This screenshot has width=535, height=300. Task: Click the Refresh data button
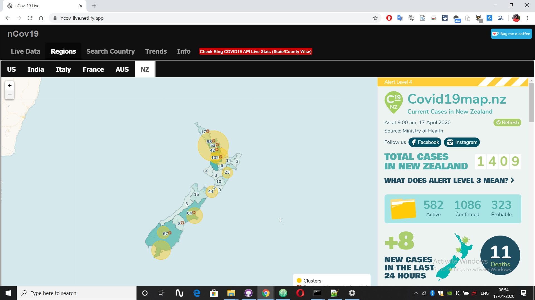[507, 122]
